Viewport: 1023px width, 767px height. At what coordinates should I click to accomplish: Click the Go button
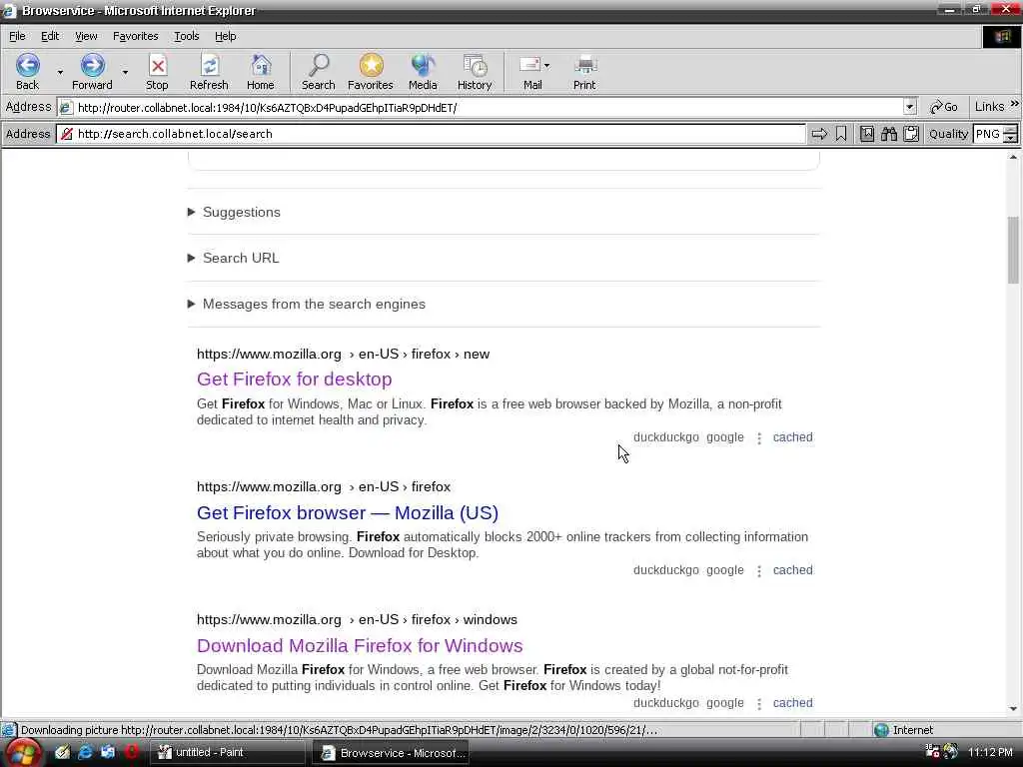[x=943, y=107]
